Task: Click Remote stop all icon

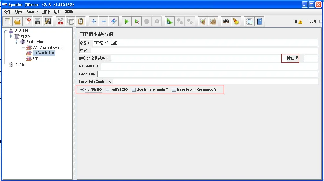Action: [x=180, y=21]
